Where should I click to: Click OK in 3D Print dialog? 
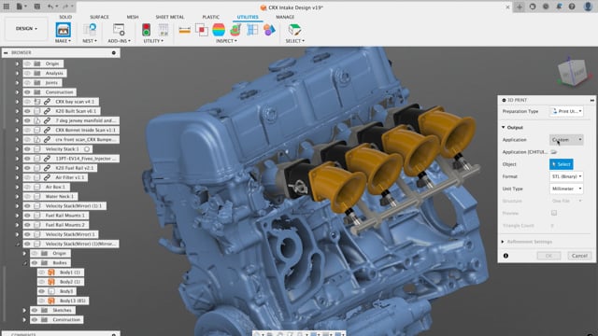pos(548,256)
